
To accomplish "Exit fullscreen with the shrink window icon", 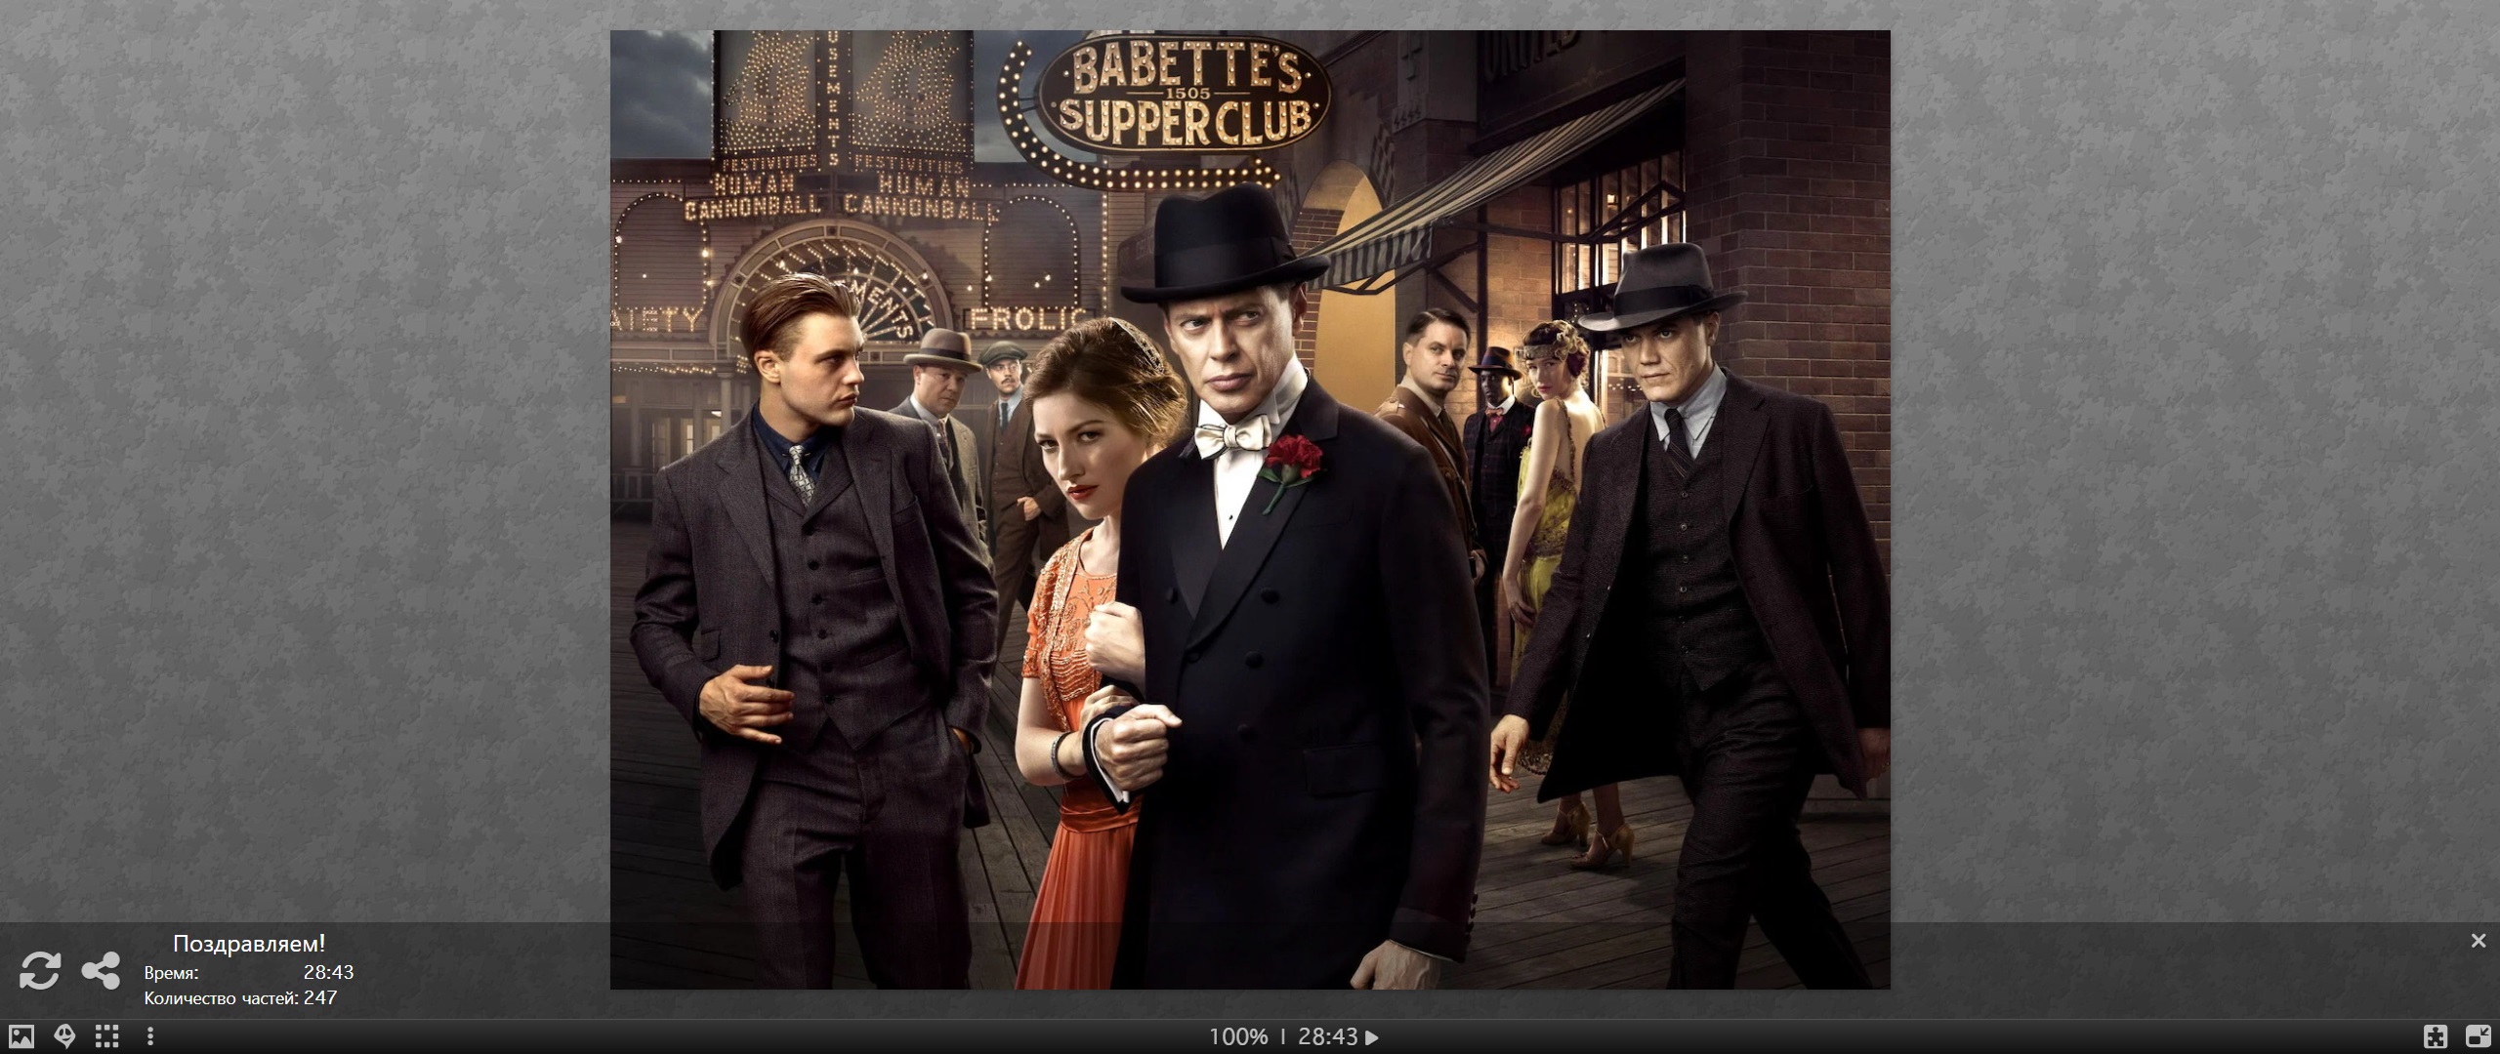I will [2478, 1035].
